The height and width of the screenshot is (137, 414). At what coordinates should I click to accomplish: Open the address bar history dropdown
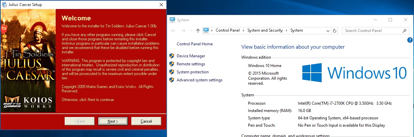point(328,31)
